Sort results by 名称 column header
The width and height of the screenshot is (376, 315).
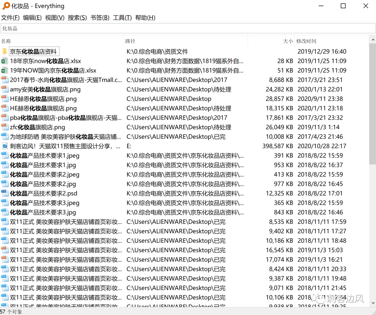(62, 41)
